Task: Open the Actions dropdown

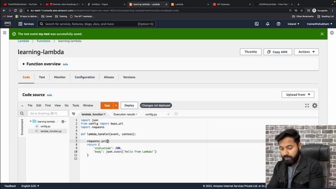Action: 307,52
